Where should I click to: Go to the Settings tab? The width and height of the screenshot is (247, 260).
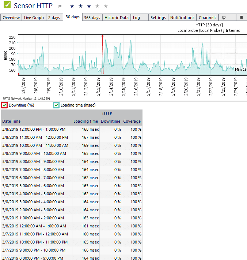pyautogui.click(x=158, y=18)
